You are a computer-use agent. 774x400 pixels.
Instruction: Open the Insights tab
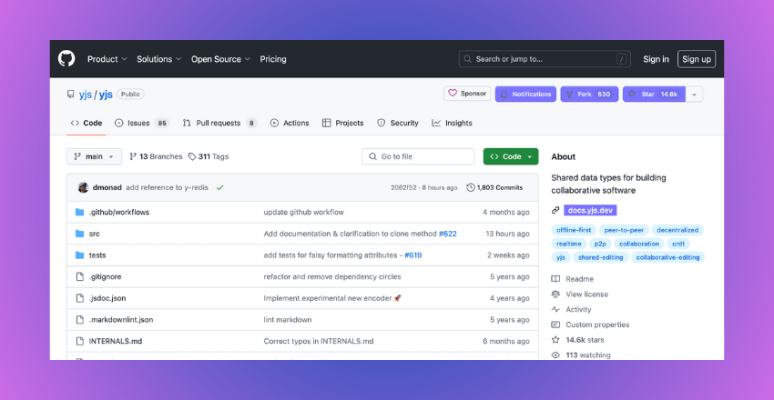(x=453, y=123)
